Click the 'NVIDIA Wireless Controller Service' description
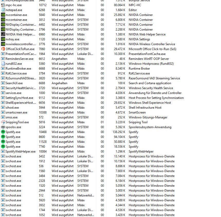The height and width of the screenshot is (217, 221). coord(152,44)
